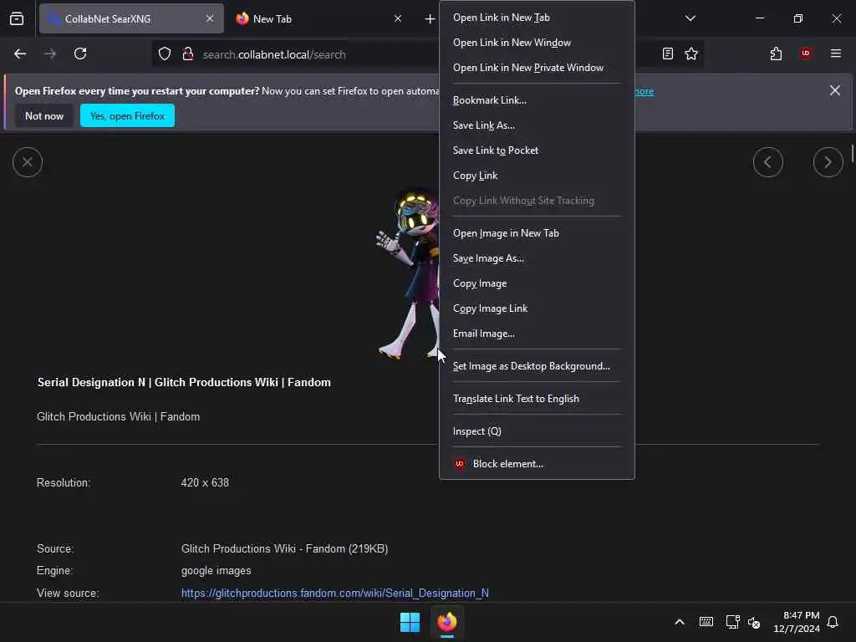Close the New Tab tab
The height and width of the screenshot is (642, 856).
point(398,18)
